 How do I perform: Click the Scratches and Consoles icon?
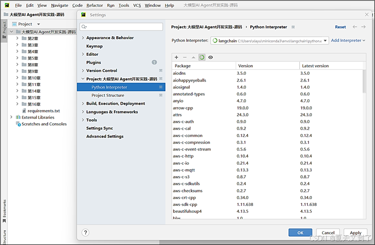(18, 124)
